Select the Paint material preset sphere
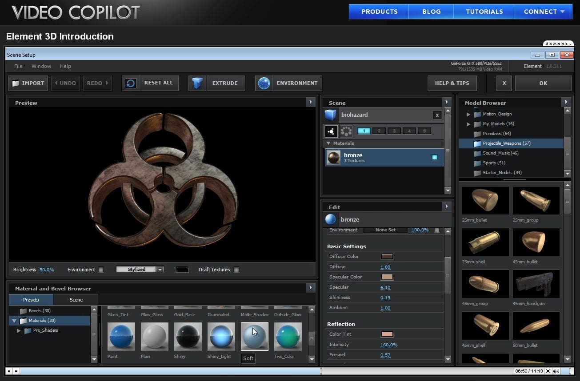580x381 pixels. pyautogui.click(x=121, y=337)
